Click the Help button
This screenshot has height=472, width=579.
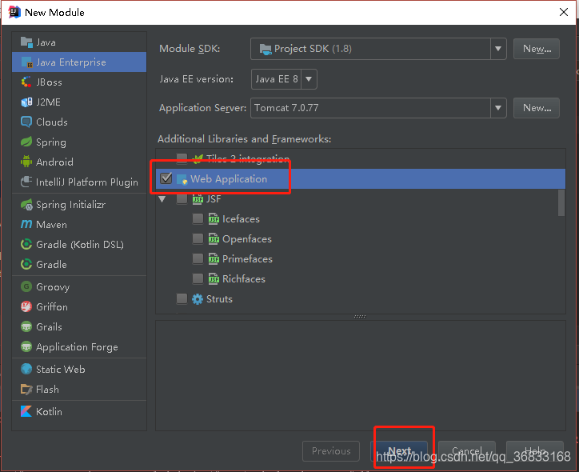pos(535,451)
